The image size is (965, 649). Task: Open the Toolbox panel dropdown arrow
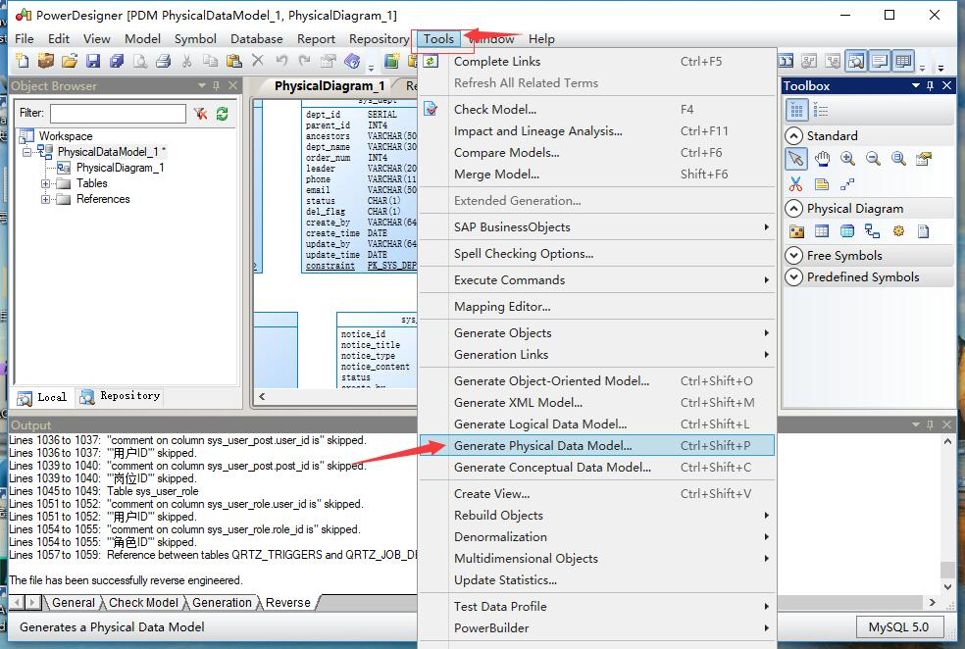(915, 85)
